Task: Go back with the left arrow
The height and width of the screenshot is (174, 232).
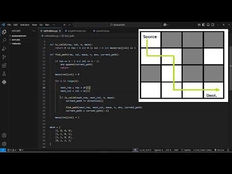Action: click(x=65, y=25)
